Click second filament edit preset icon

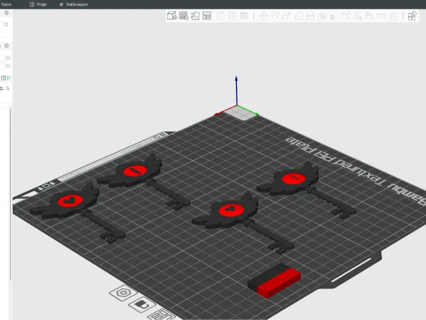[x=8, y=66]
